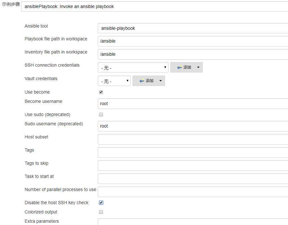Select the Sudo username input field
Image resolution: width=288 pixels, height=225 pixels.
[193, 126]
